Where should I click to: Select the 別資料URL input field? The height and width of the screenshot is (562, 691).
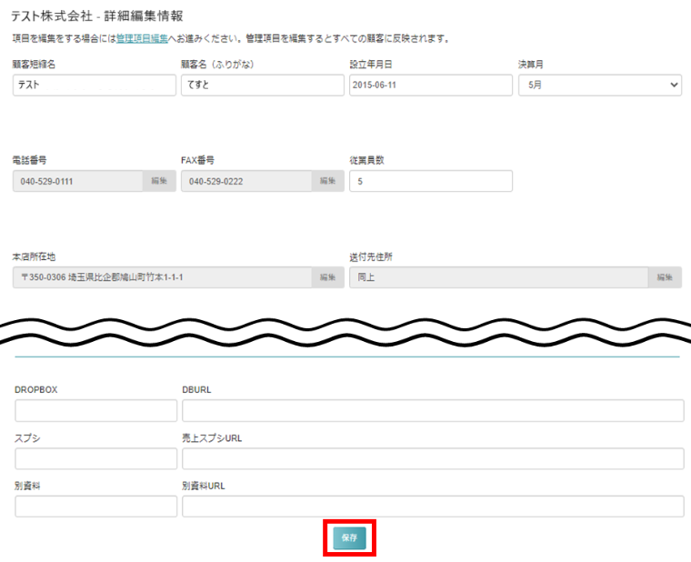click(433, 507)
